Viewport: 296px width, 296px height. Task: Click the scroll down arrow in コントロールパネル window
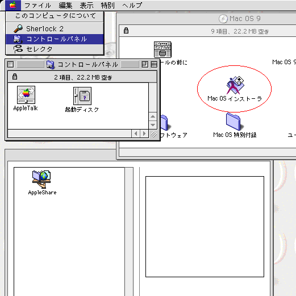(x=153, y=125)
